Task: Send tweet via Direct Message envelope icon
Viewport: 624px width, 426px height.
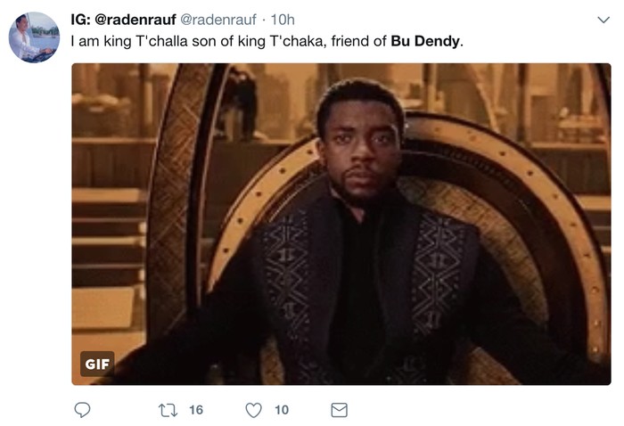Action: point(339,410)
